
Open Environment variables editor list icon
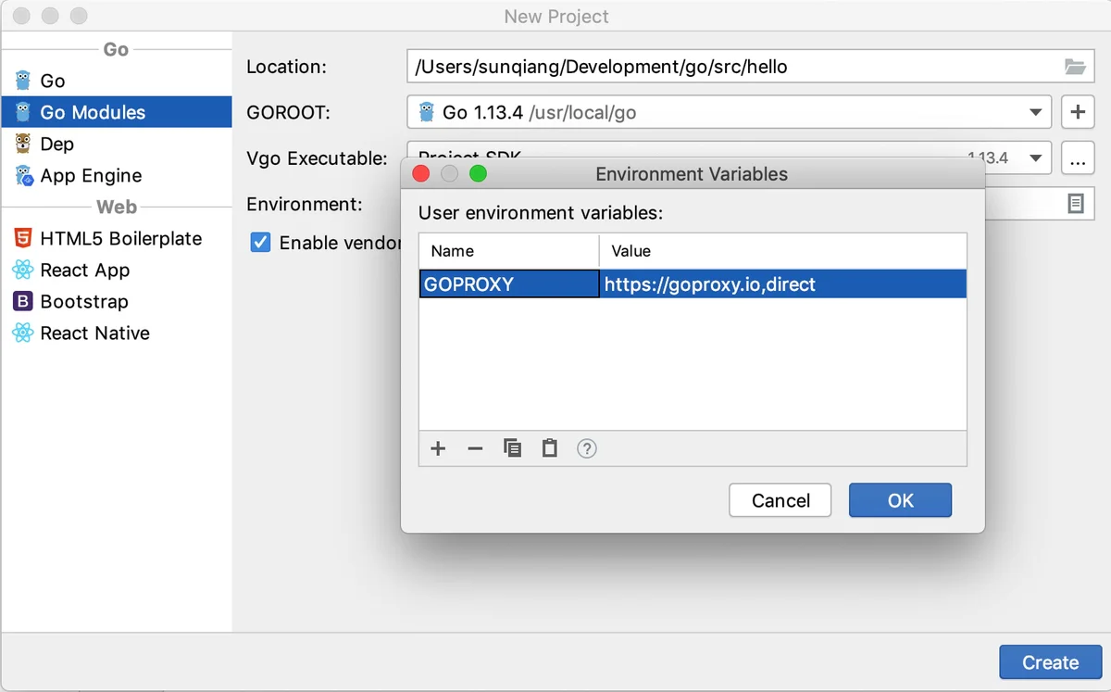point(1076,204)
